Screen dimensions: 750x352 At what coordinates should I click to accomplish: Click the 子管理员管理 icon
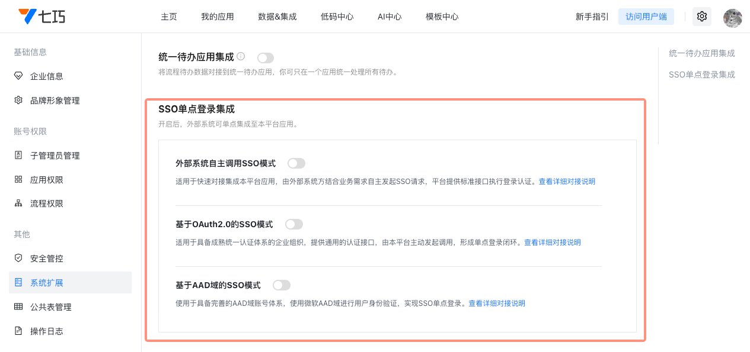click(18, 156)
